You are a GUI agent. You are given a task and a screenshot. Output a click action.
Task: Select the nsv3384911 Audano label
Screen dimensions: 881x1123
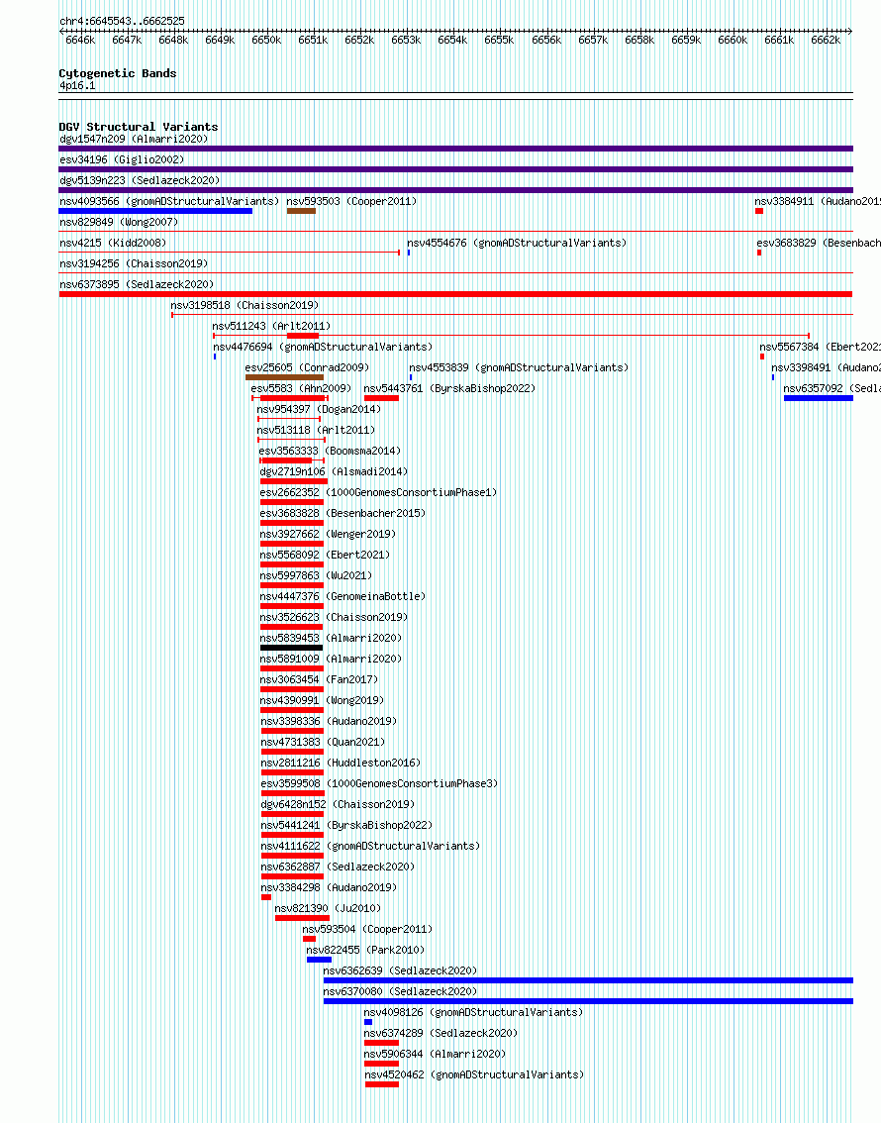tap(818, 201)
